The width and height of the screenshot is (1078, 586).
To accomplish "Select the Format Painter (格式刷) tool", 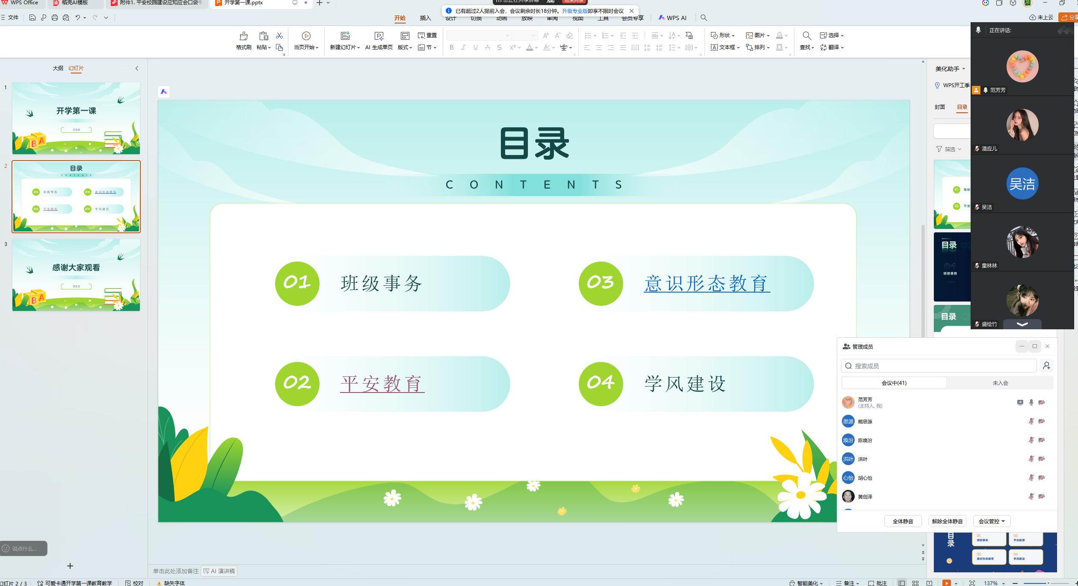I will pyautogui.click(x=243, y=41).
